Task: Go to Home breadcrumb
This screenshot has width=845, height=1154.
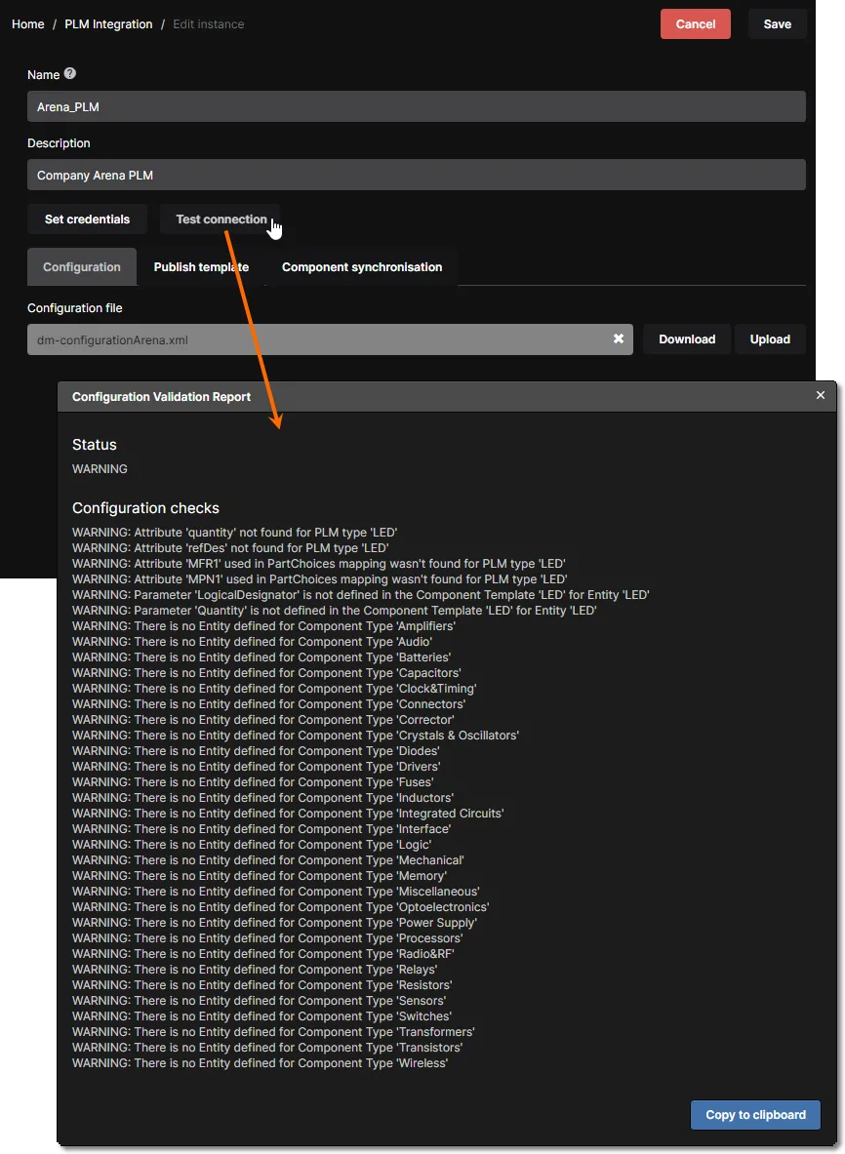Action: pos(28,24)
